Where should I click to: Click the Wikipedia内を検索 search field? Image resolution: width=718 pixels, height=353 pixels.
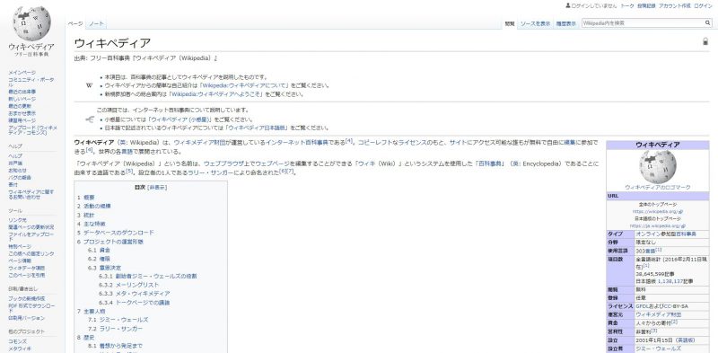click(643, 23)
